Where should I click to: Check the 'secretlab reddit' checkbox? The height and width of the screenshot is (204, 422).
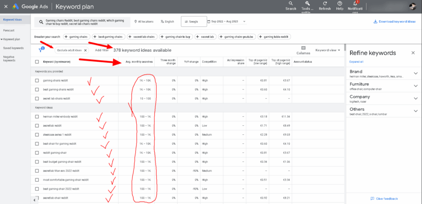[37, 126]
